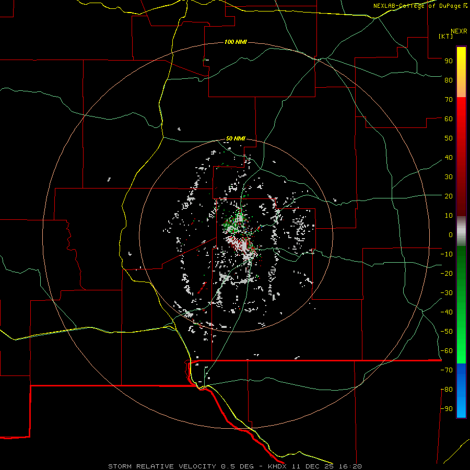
Task: Click the -30 tick label on scale
Action: (446, 293)
